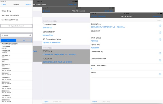
Task: Select parent work order TD028568 in list
Action: point(16,52)
